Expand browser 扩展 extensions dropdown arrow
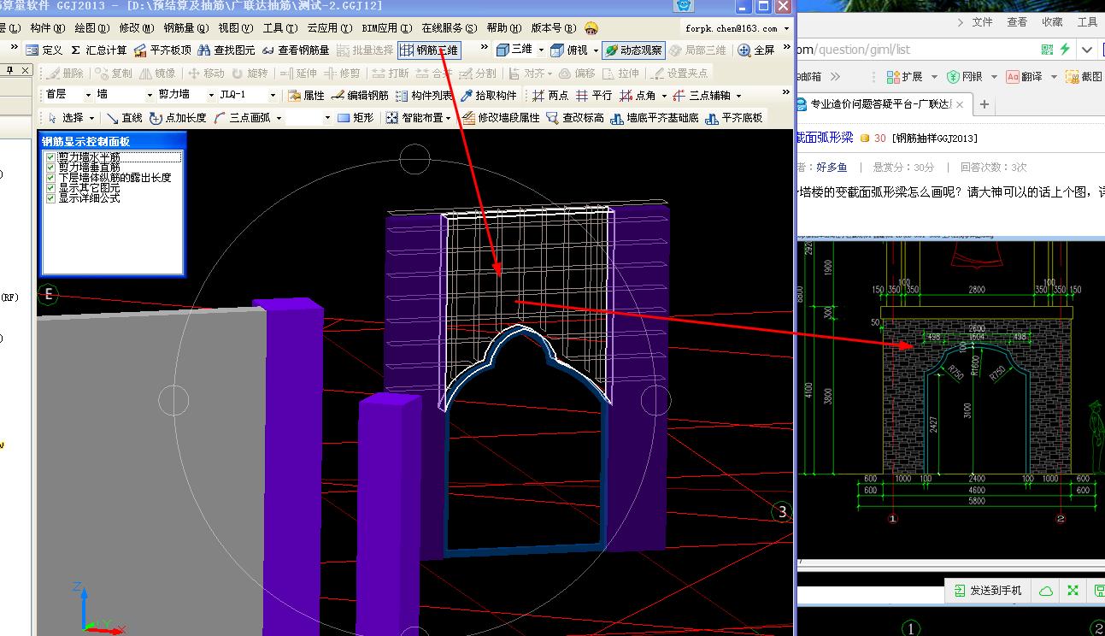Image resolution: width=1105 pixels, height=636 pixels. pos(934,77)
